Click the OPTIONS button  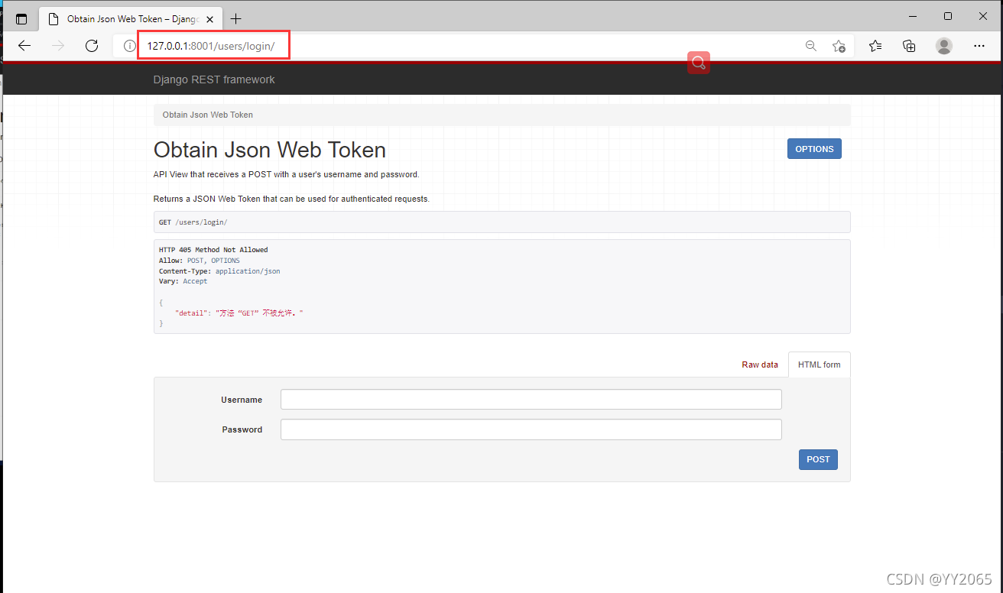[814, 149]
